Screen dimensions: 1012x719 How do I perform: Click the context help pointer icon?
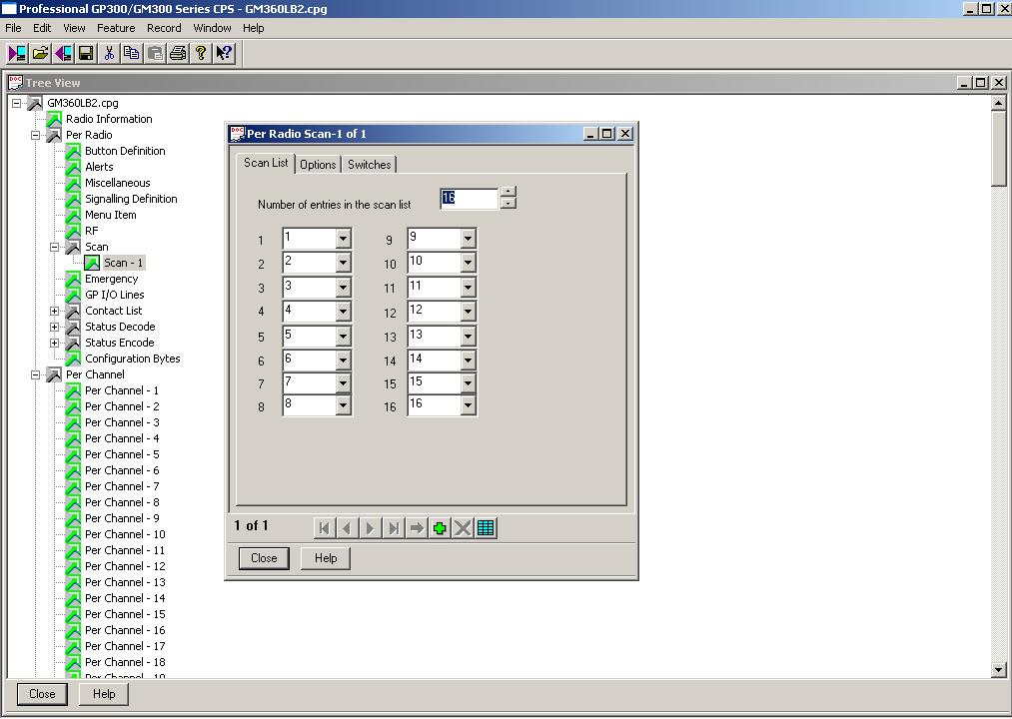[x=224, y=53]
